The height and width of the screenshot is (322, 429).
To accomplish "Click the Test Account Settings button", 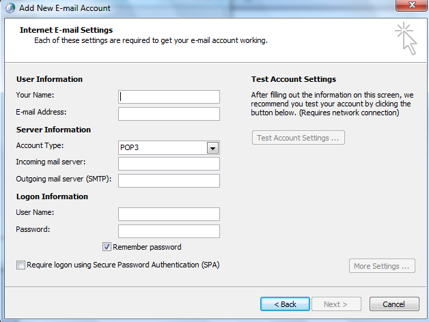I will (x=298, y=138).
